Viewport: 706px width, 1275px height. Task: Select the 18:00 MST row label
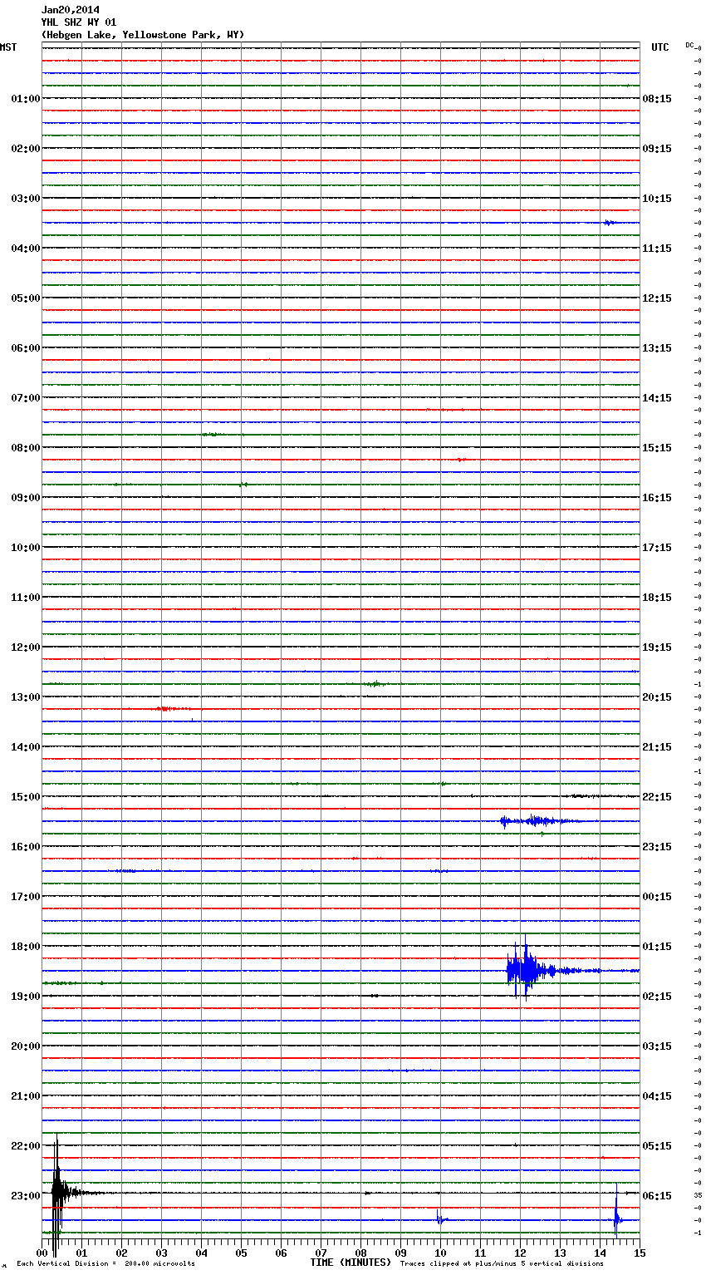(25, 947)
